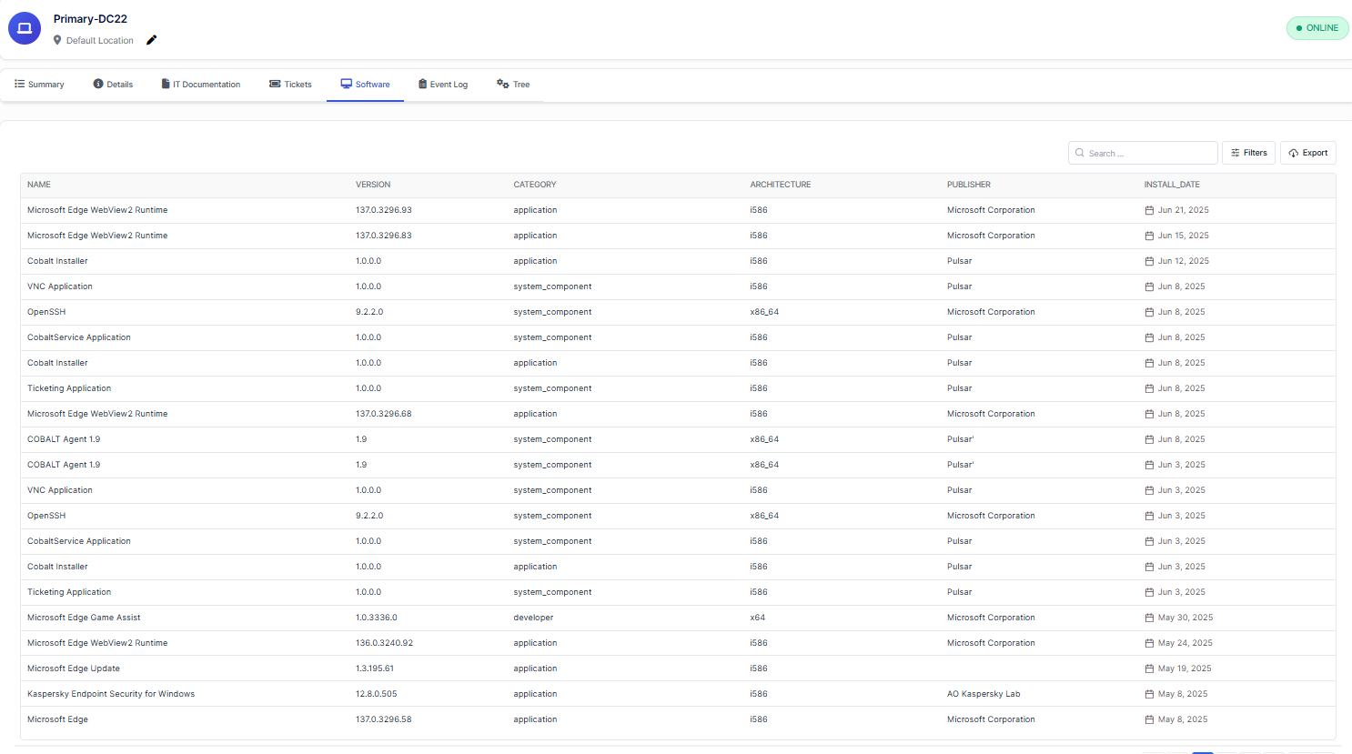Sort by the CATEGORY column header
1352x754 pixels.
pyautogui.click(x=535, y=185)
